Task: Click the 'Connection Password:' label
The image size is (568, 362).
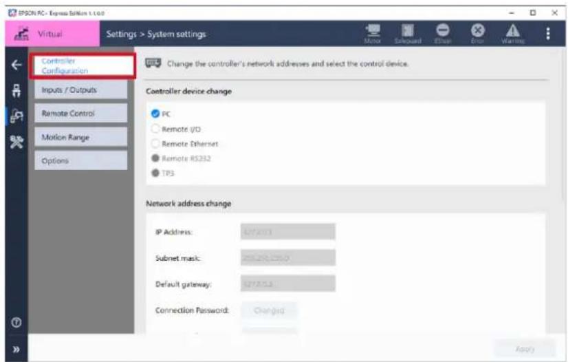Action: point(193,310)
